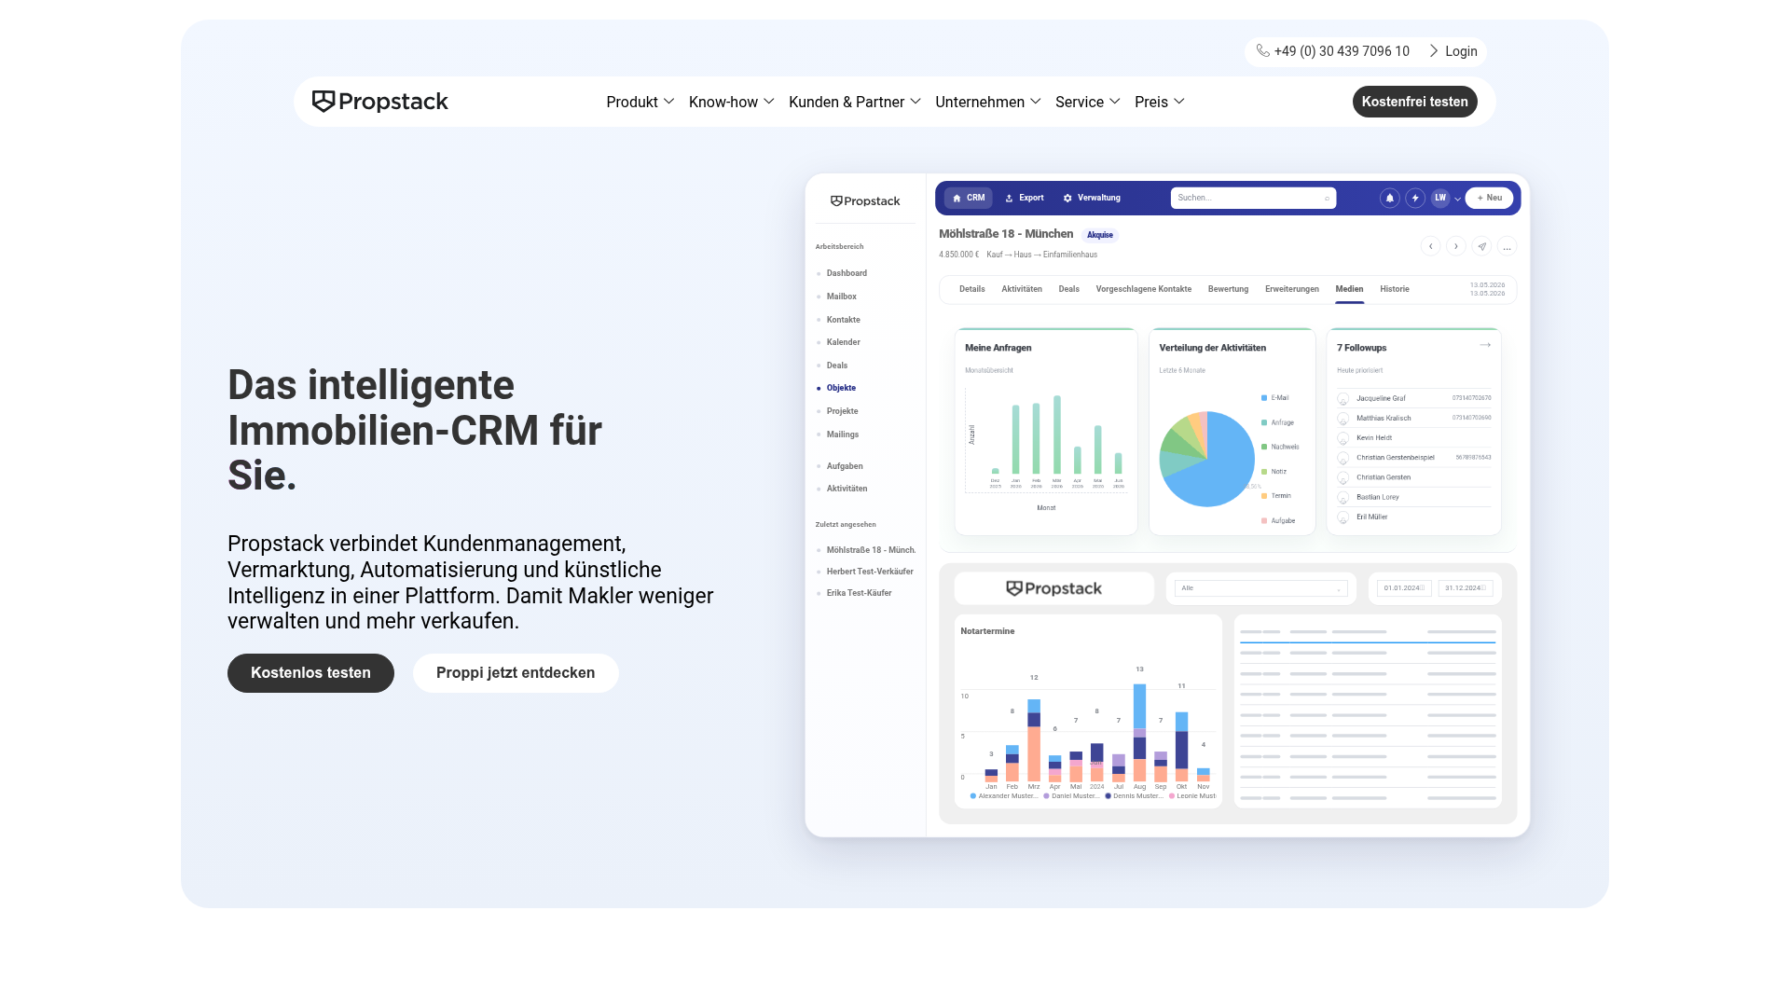The image size is (1790, 1007).
Task: Select Objekte in the sidebar
Action: click(841, 388)
